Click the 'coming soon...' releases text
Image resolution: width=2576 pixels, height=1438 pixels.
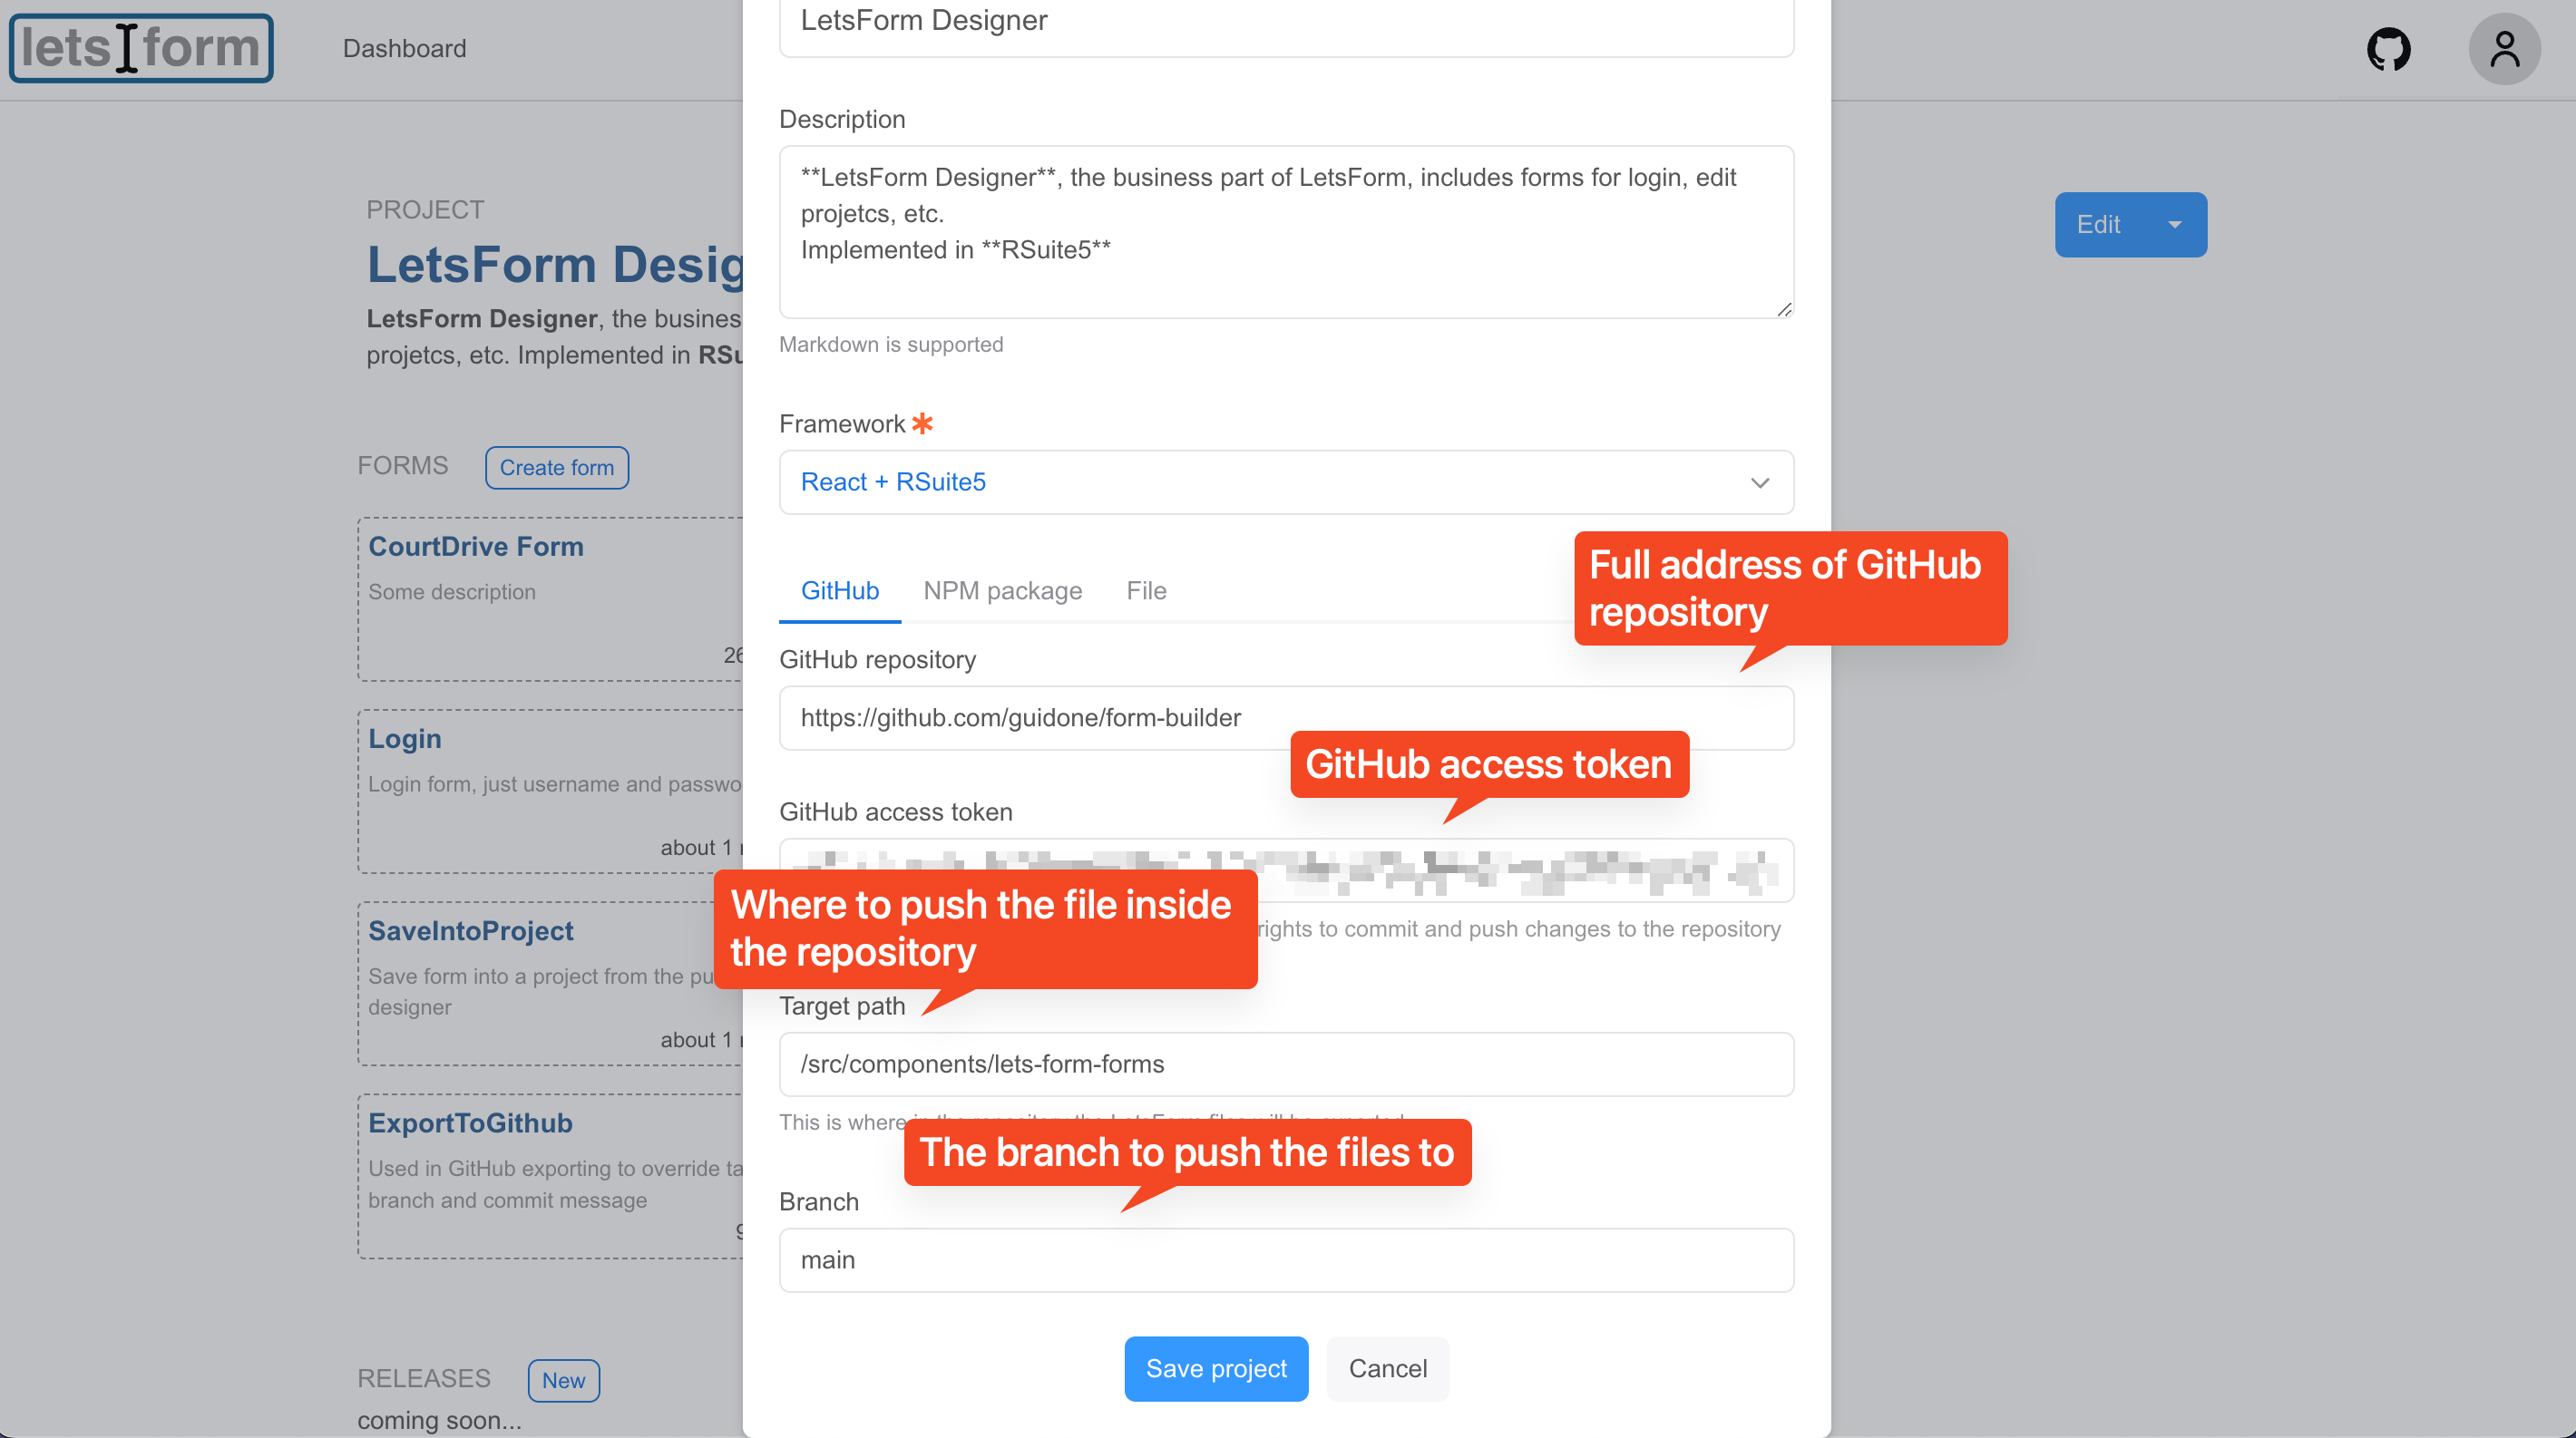click(439, 1420)
